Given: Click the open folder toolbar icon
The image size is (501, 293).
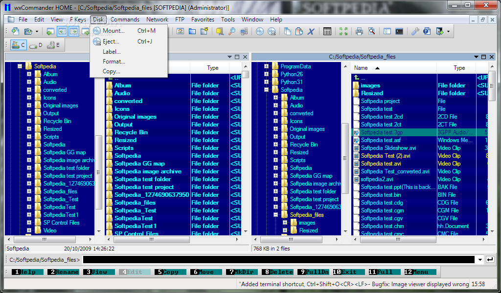Looking at the screenshot, I should [28, 31].
